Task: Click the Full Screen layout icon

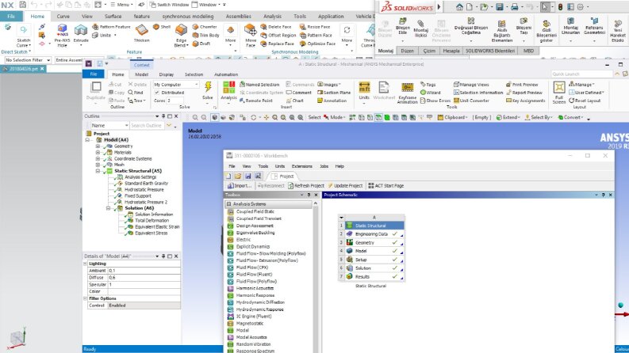Action: click(558, 87)
